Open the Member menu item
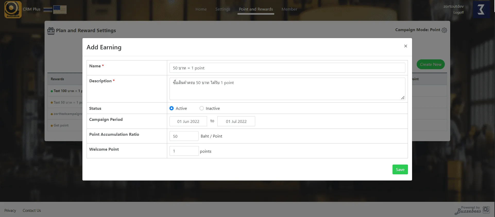Viewport: 495px width, 217px height. (289, 9)
